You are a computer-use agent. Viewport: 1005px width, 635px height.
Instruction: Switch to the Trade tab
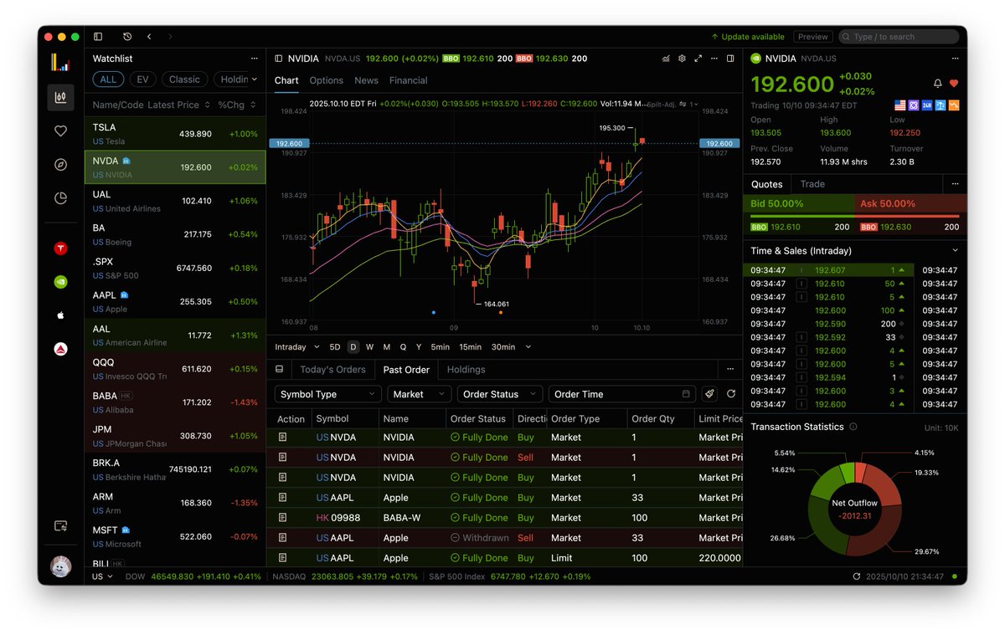point(812,184)
